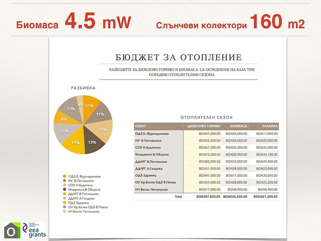Click the ОБЕКТ column header
321x241 pixels.
[x=159, y=126]
